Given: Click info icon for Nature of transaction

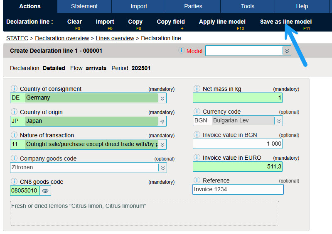Looking at the screenshot, I should 14,135.
